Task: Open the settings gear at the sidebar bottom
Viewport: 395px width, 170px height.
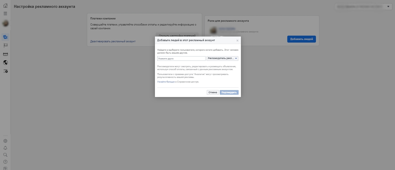Action: tap(5, 141)
